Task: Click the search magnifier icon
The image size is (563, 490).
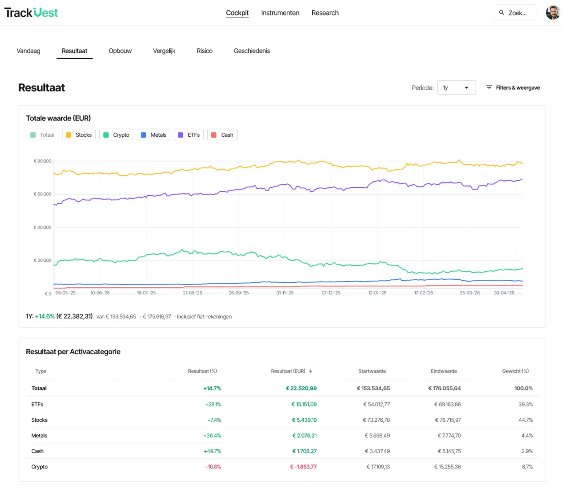Action: pyautogui.click(x=501, y=13)
